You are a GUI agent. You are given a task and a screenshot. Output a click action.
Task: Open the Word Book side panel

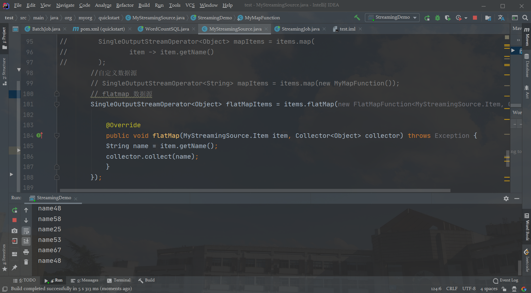click(527, 227)
